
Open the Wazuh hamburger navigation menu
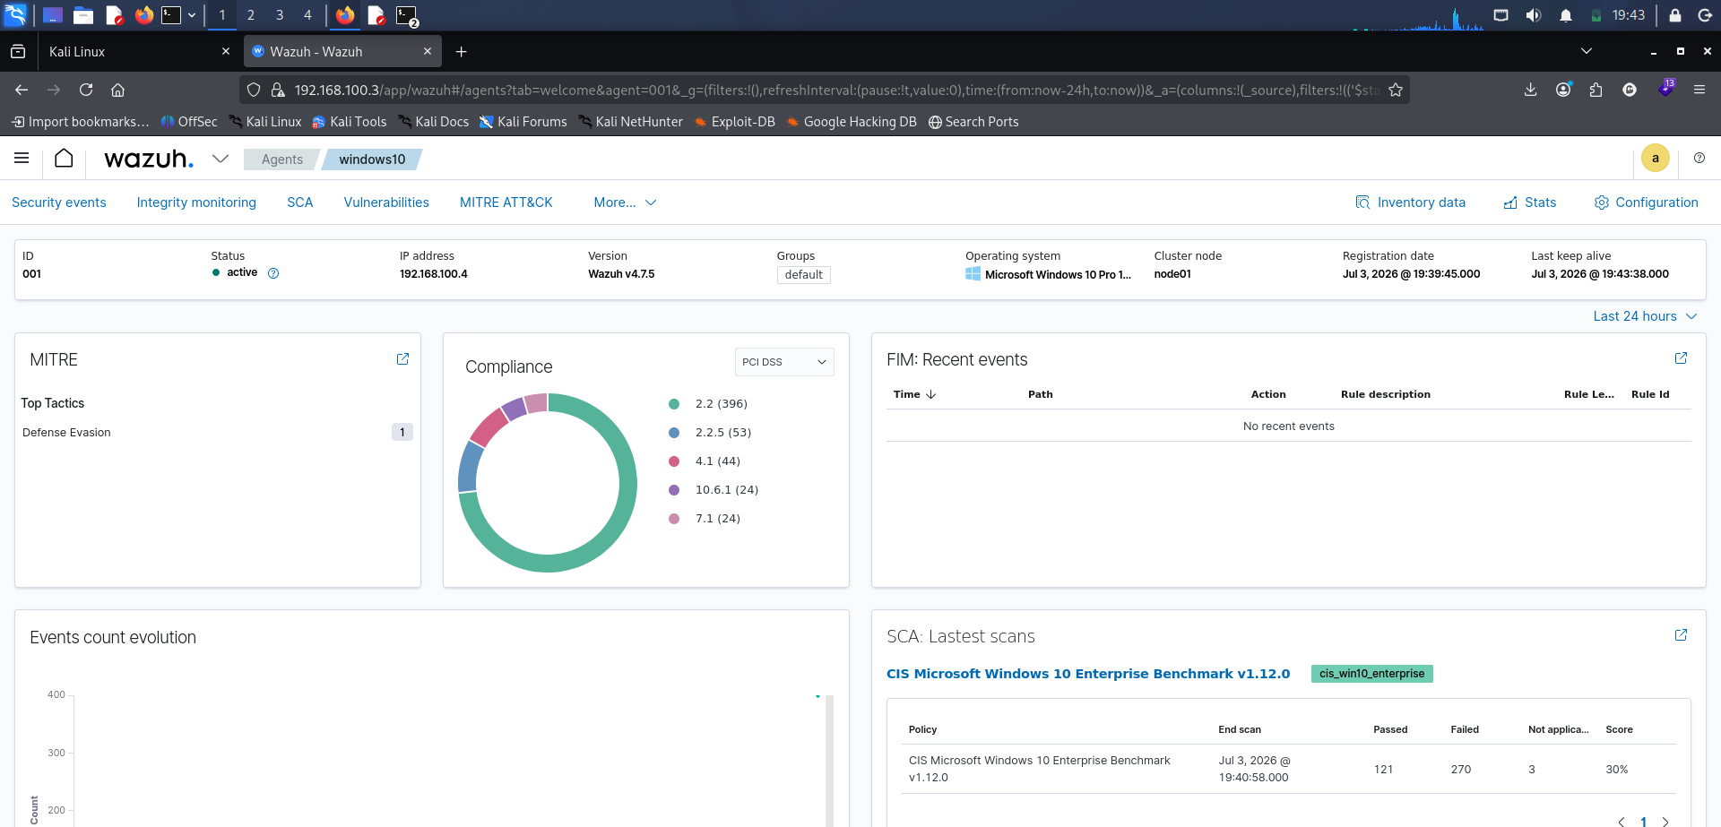coord(22,159)
